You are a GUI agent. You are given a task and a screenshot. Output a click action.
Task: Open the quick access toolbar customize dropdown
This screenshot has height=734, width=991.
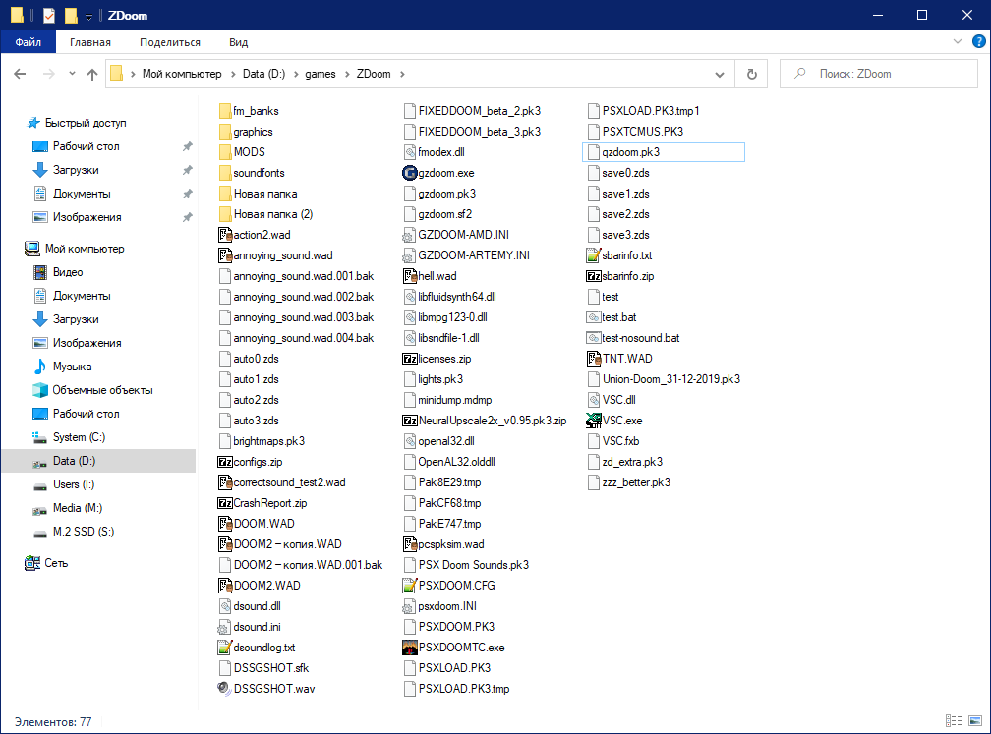point(89,16)
